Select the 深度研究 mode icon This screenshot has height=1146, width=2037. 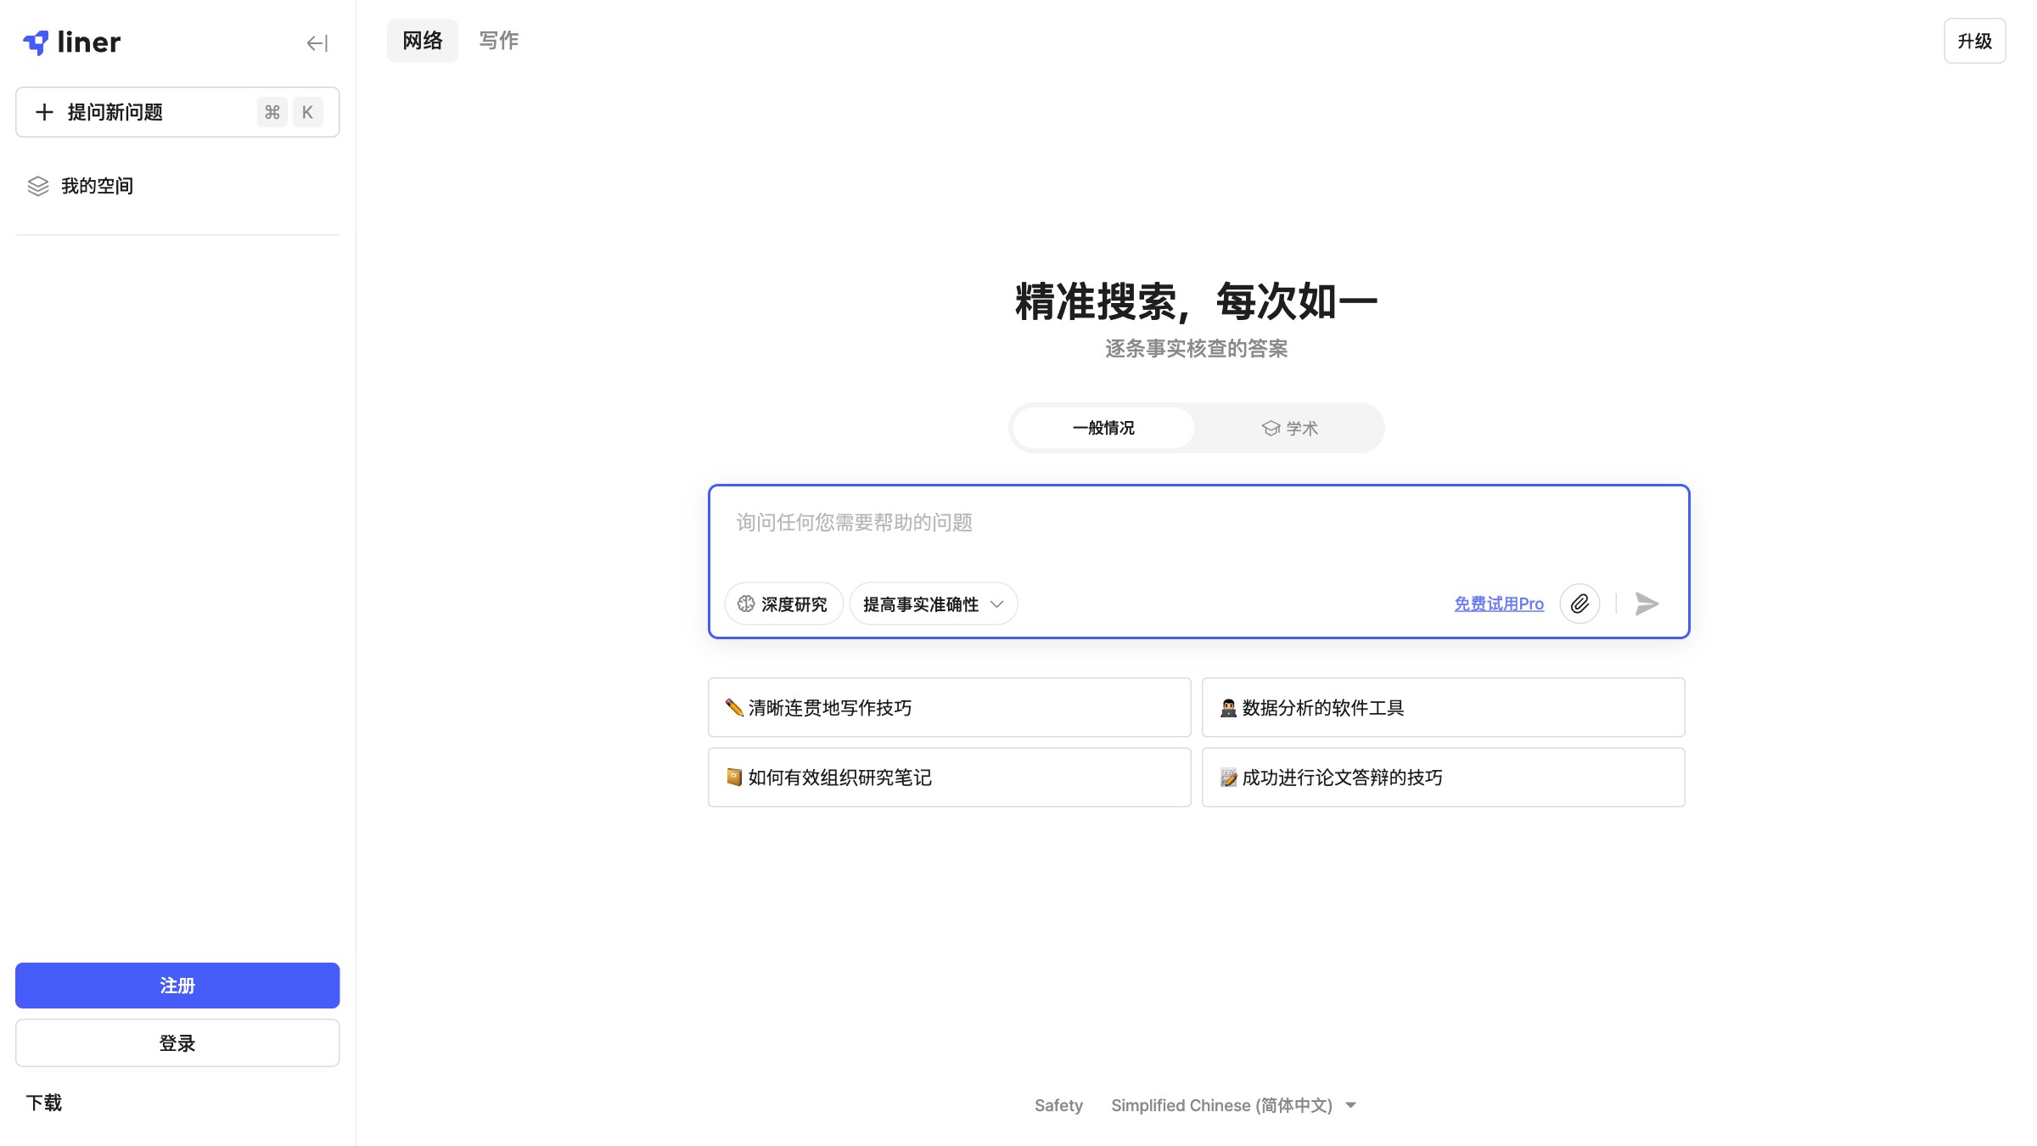pyautogui.click(x=745, y=604)
